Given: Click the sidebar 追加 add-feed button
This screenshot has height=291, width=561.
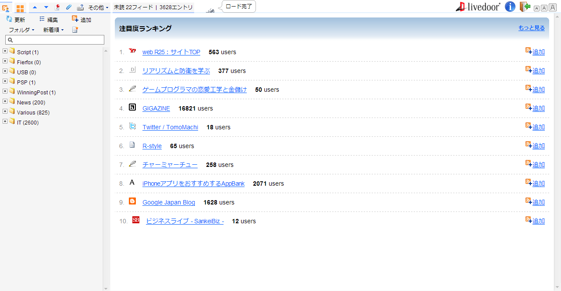Looking at the screenshot, I should [82, 20].
